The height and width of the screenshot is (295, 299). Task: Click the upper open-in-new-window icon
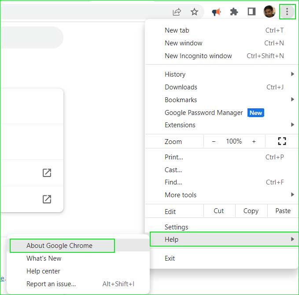point(47,173)
